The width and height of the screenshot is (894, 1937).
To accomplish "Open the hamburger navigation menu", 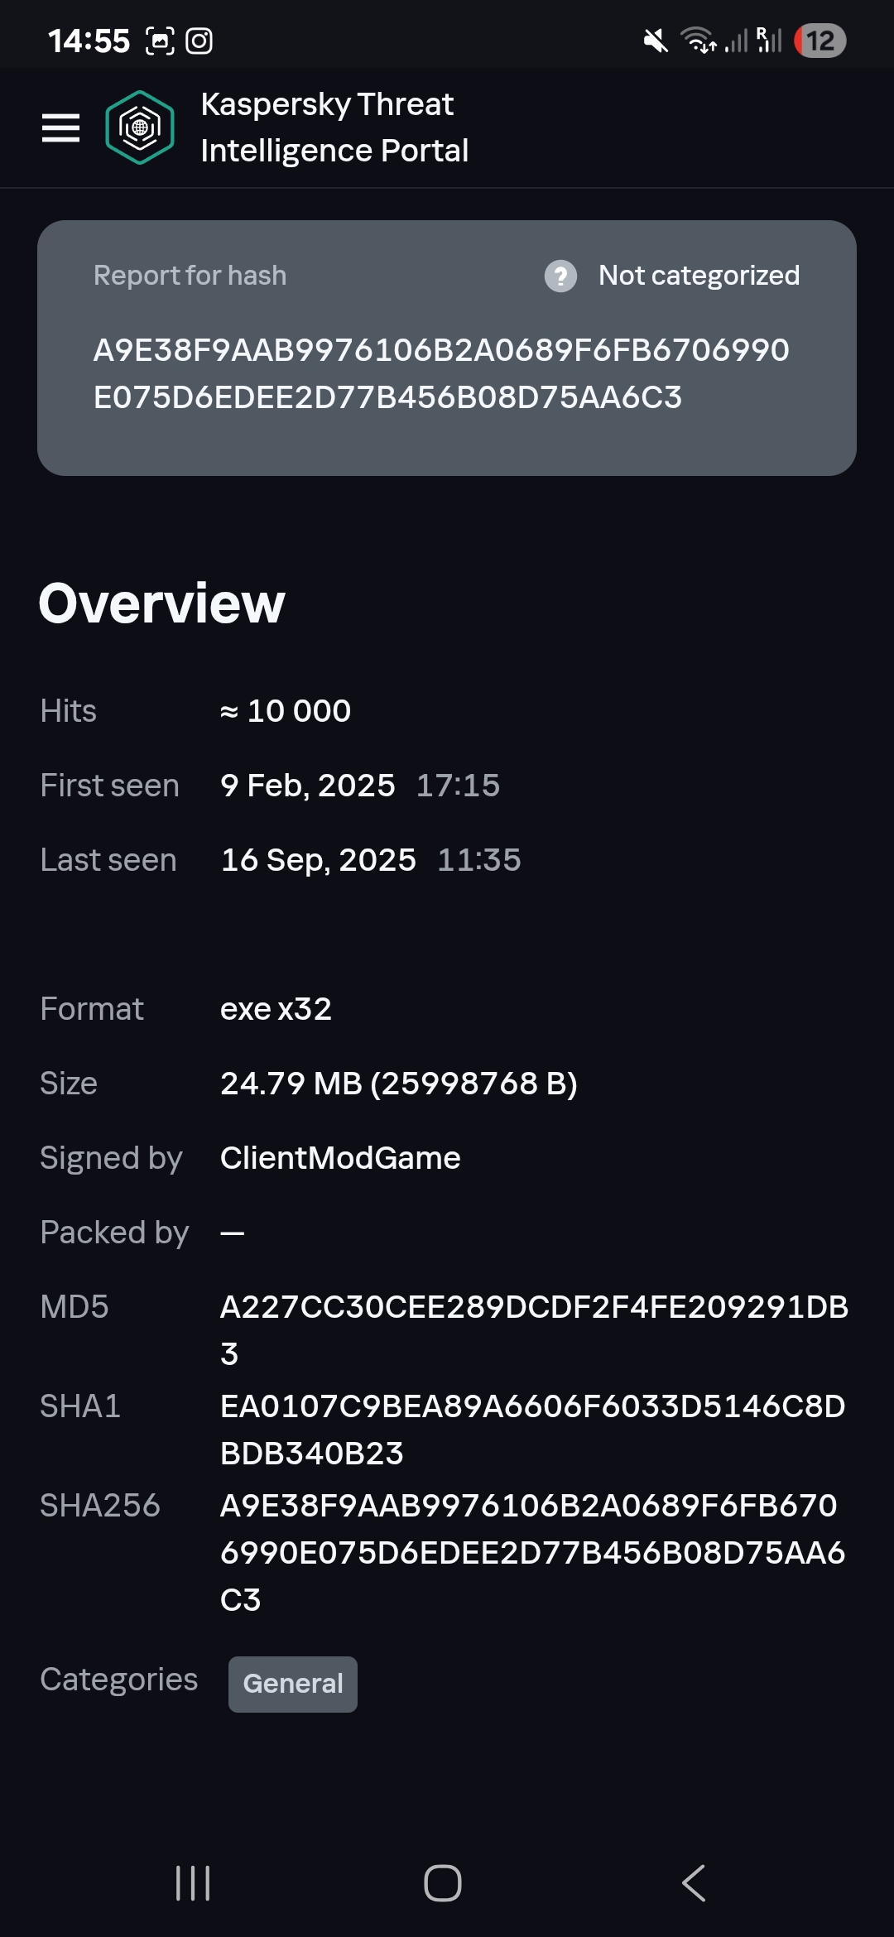I will click(x=60, y=127).
